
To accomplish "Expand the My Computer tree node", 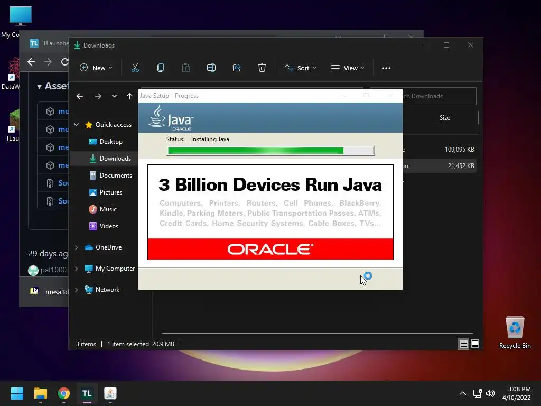I will coord(77,269).
